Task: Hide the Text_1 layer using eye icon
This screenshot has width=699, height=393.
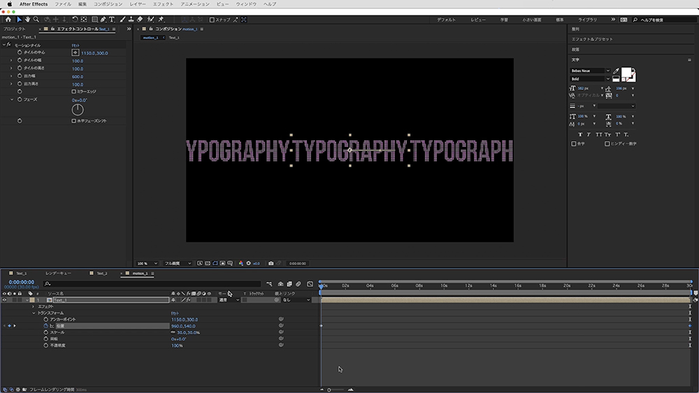Action: [5, 299]
